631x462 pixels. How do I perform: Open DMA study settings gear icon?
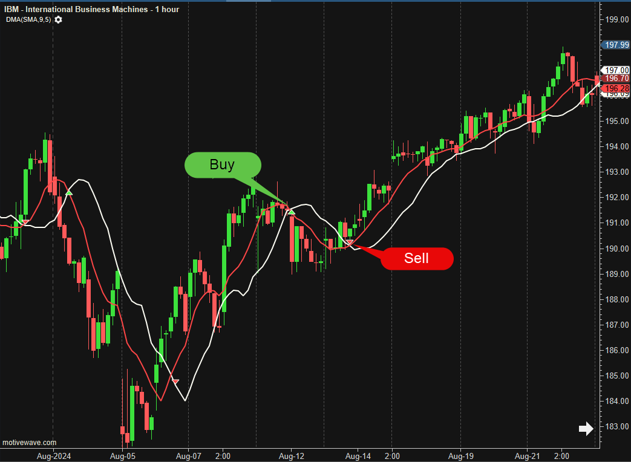(58, 20)
